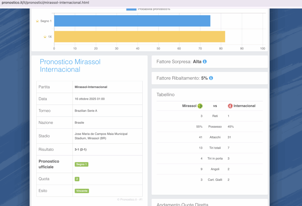Click the Possesso row label in Tabellino
The height and width of the screenshot is (206, 302).
pos(215,127)
